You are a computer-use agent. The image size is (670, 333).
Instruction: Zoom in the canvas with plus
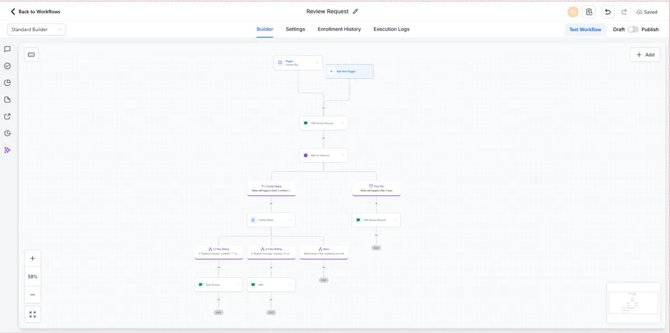click(32, 258)
